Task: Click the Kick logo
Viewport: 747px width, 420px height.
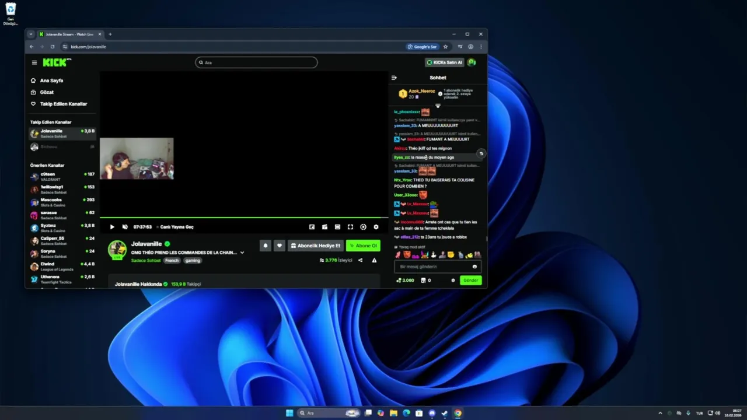Action: [56, 62]
